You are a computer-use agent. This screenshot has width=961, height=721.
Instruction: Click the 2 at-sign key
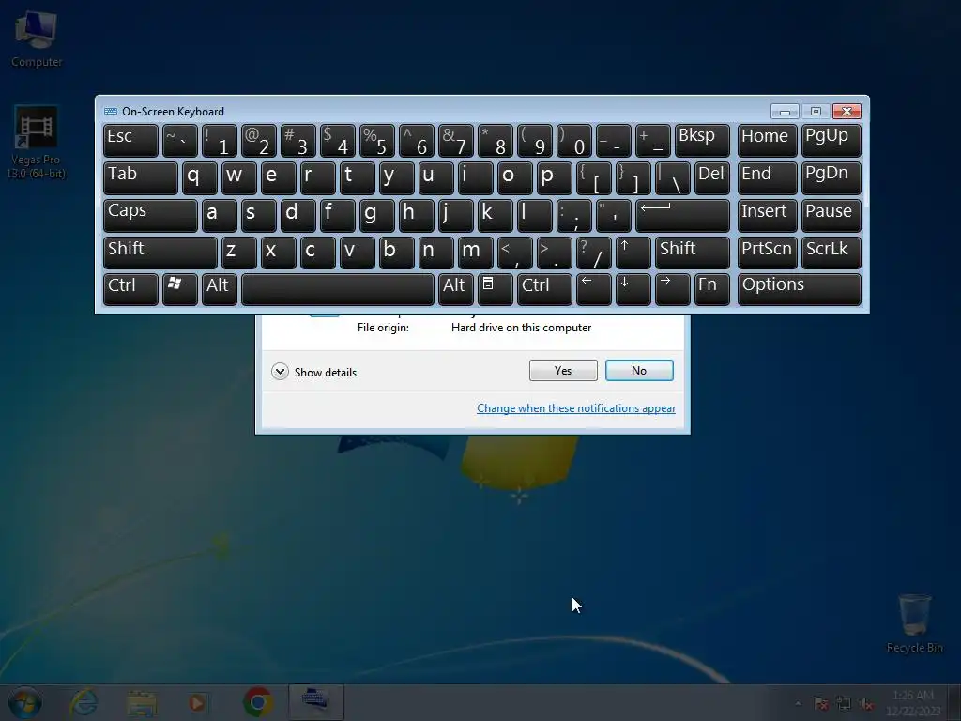pos(259,141)
